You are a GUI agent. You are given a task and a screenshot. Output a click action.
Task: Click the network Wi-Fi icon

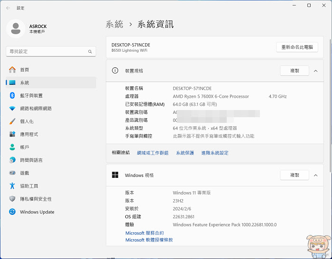[12, 109]
